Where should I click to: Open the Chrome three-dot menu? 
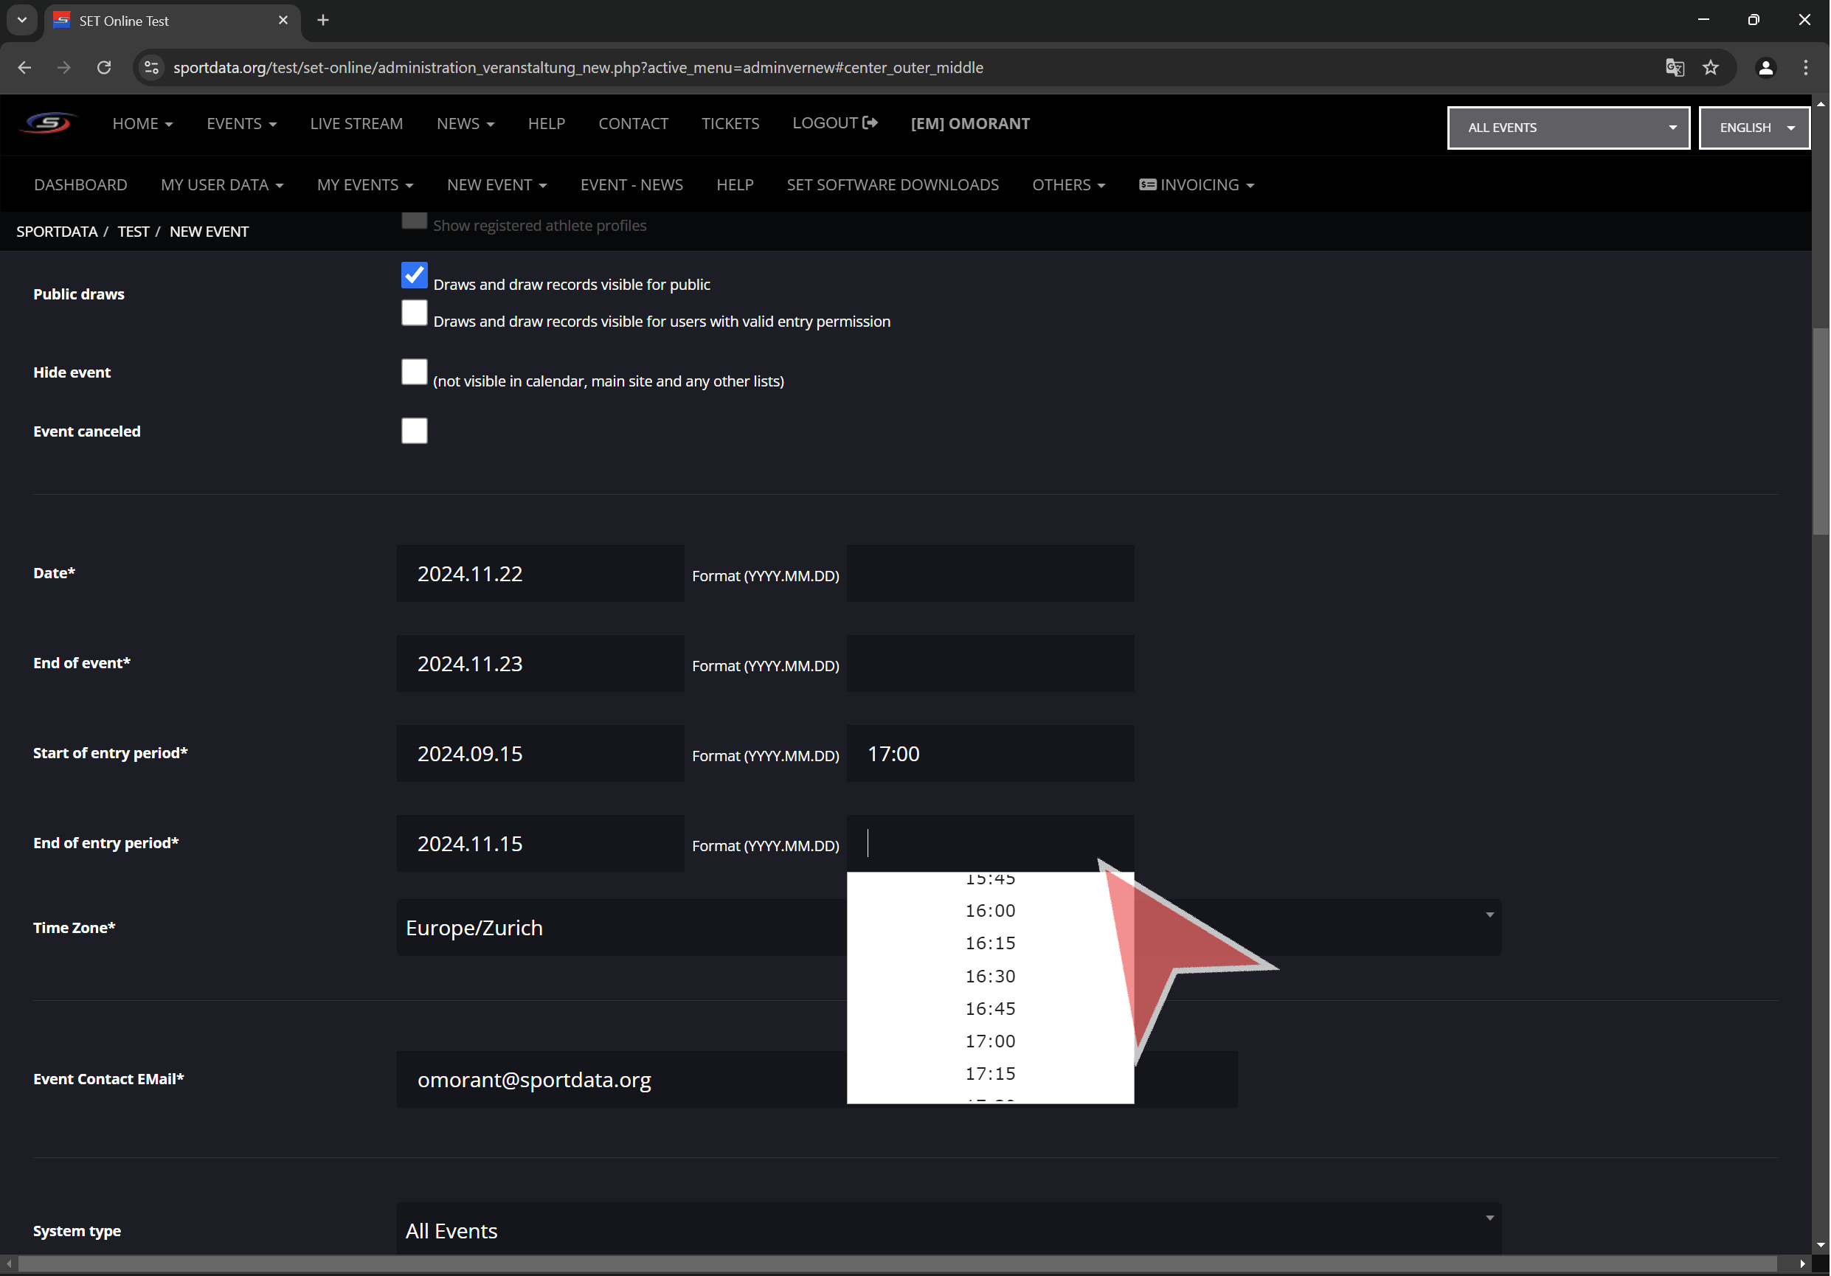[x=1805, y=68]
